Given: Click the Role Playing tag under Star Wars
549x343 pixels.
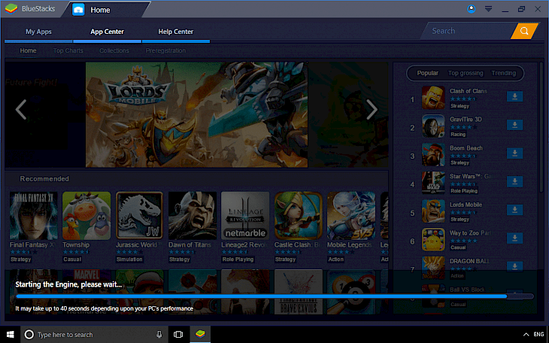Looking at the screenshot, I should [464, 191].
